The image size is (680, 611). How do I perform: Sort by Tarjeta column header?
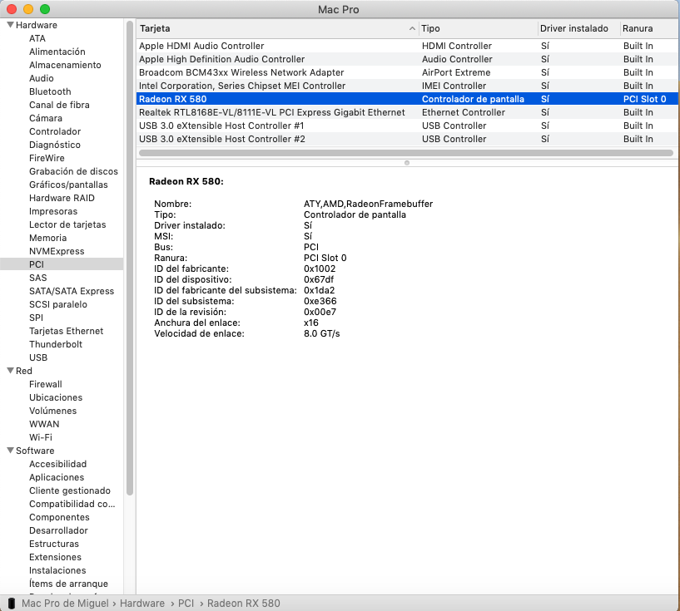point(277,28)
